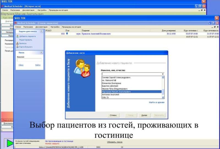Click the Пол column header
220x149 pixels.
[67, 30]
